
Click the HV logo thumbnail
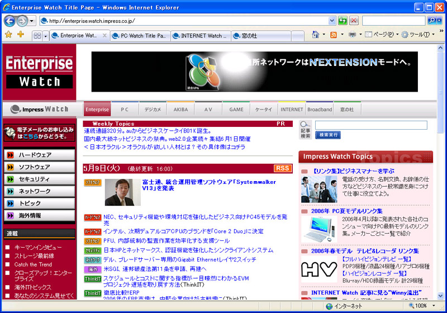pos(319,269)
